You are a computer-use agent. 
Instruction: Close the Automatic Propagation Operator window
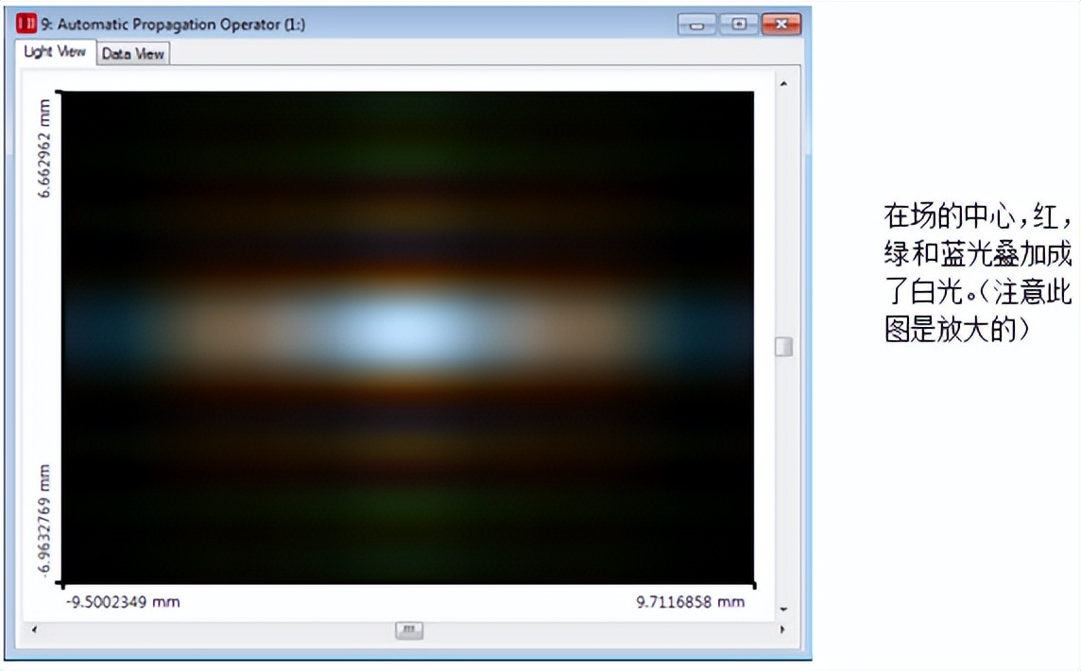click(781, 25)
